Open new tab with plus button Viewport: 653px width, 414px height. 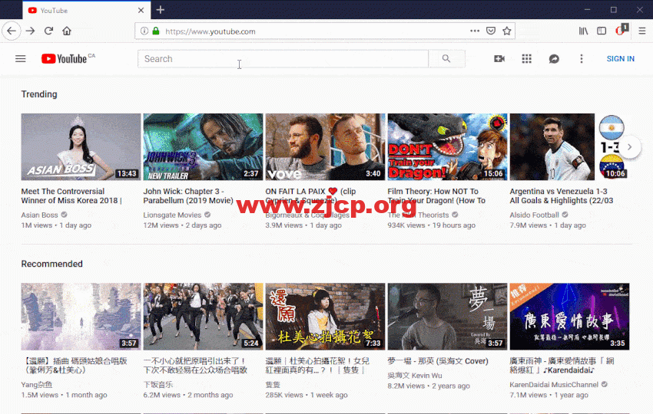click(x=161, y=10)
